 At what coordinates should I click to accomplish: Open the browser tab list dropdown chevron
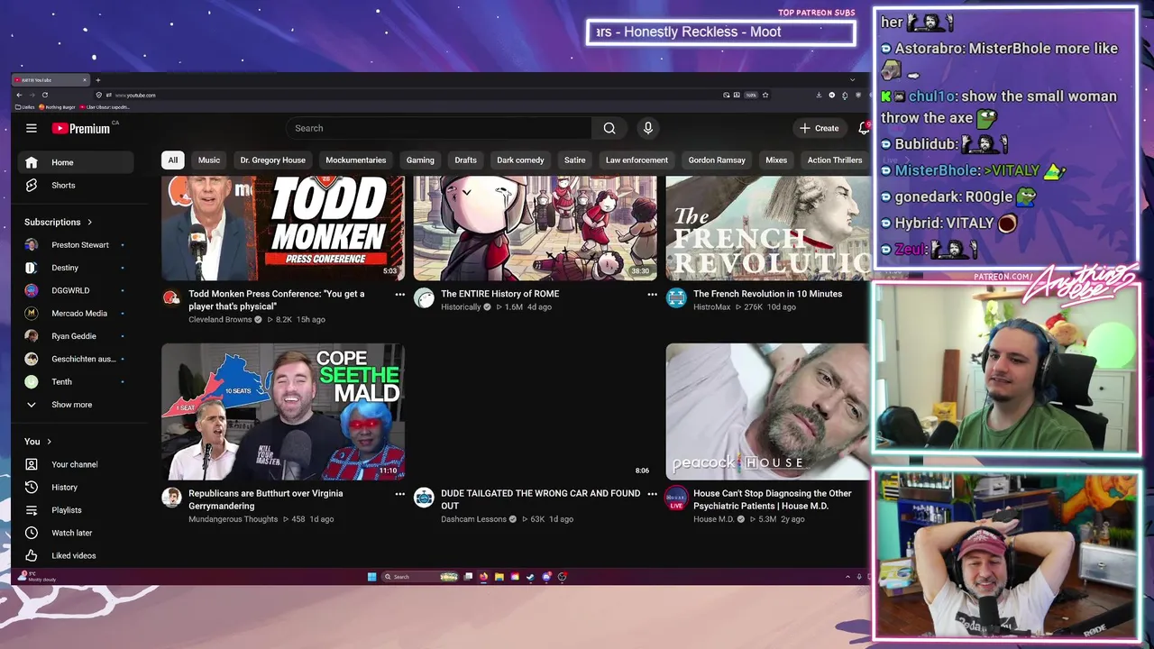click(852, 79)
